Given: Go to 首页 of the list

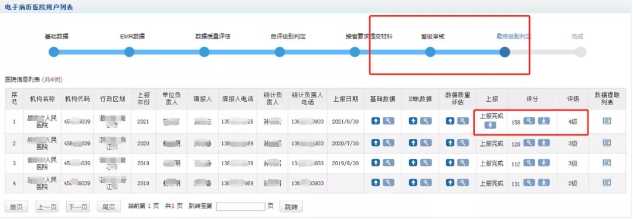Looking at the screenshot, I should (16, 207).
